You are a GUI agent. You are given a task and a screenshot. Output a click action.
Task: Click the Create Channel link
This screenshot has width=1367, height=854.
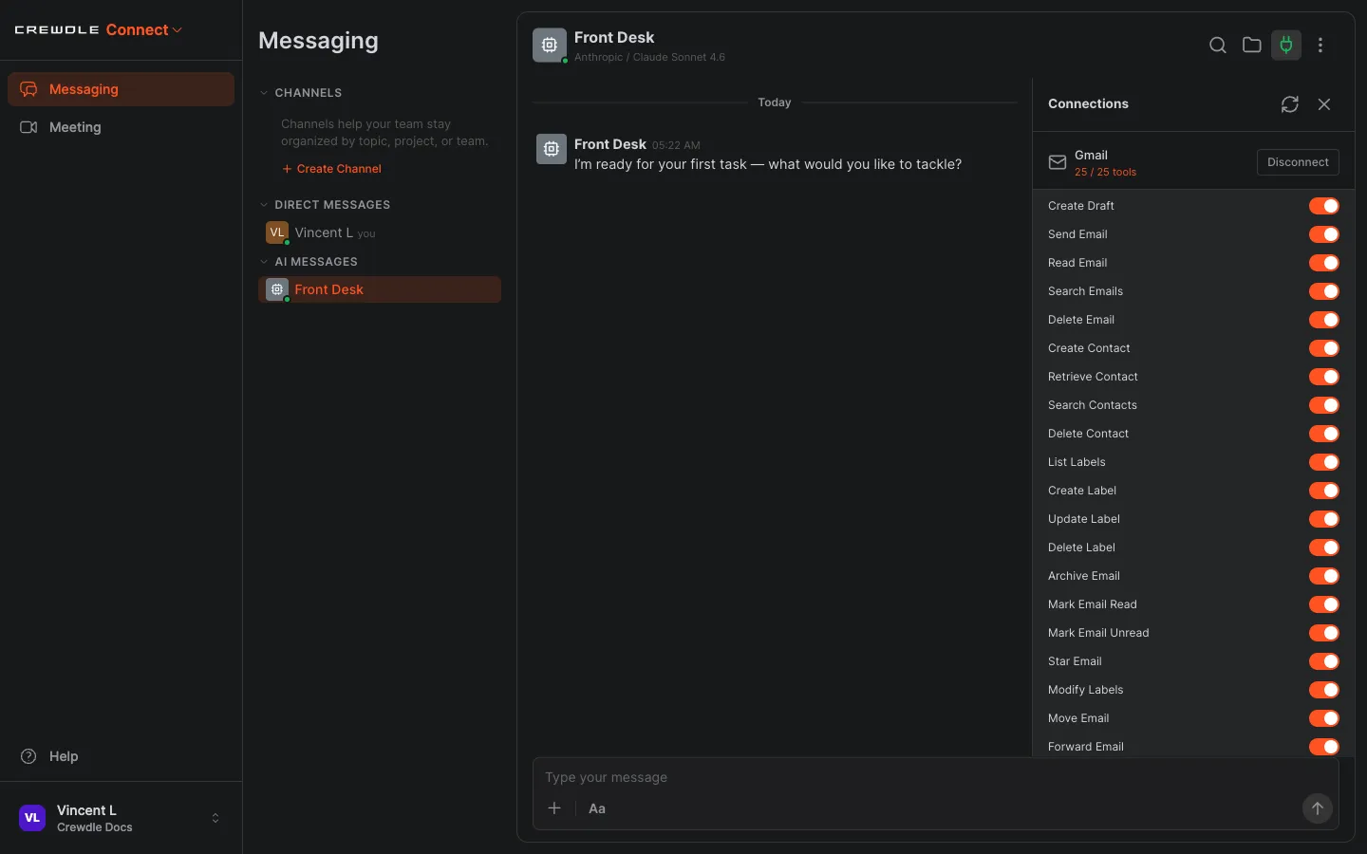tap(331, 169)
